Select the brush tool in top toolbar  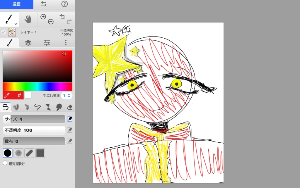[8, 19]
